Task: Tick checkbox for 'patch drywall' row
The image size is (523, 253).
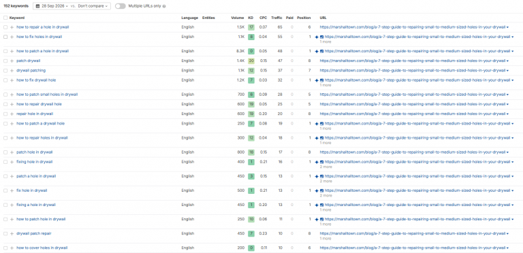Action: 5,61
